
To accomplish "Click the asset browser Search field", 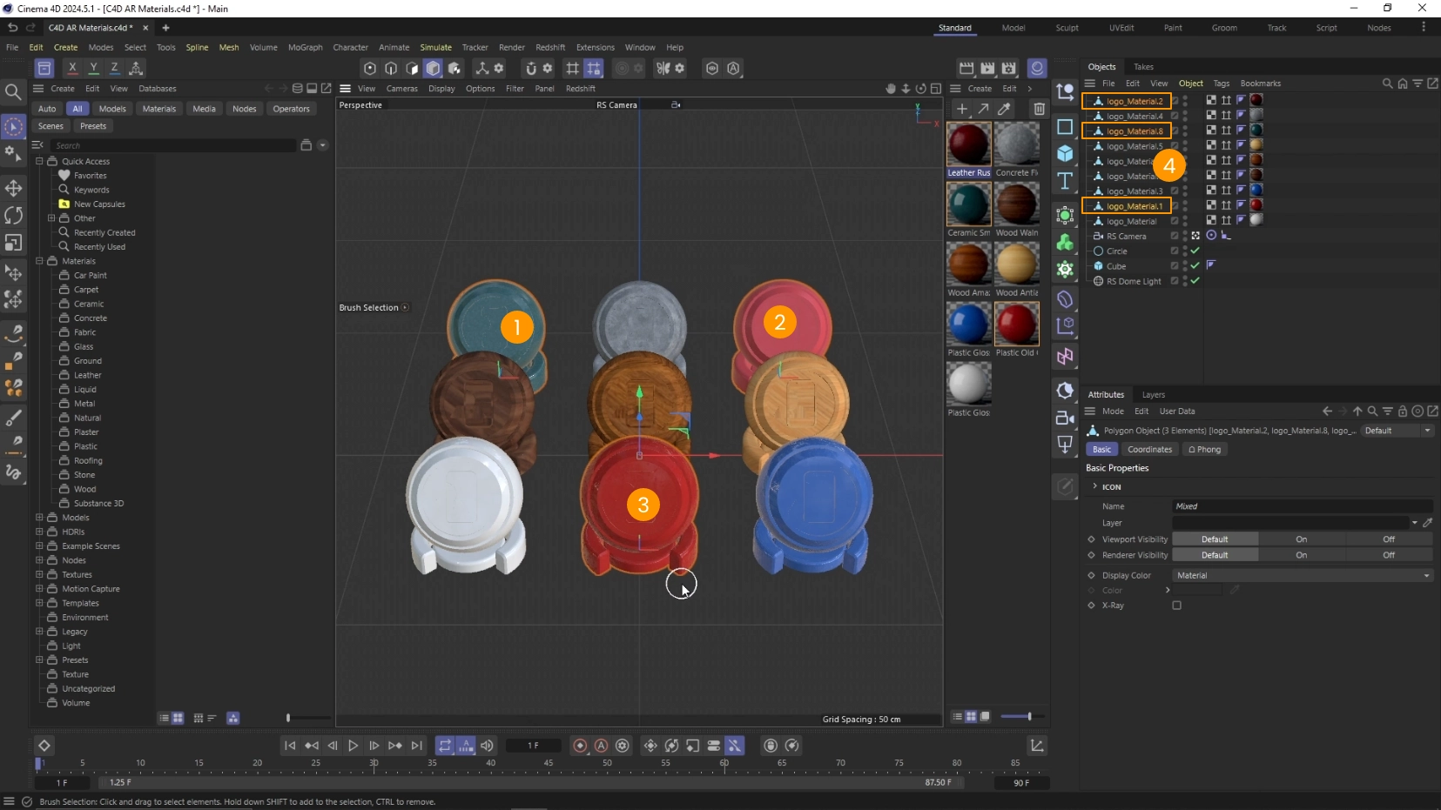I will pos(174,145).
